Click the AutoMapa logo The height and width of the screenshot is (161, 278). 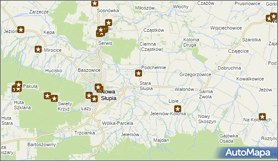click(x=248, y=152)
